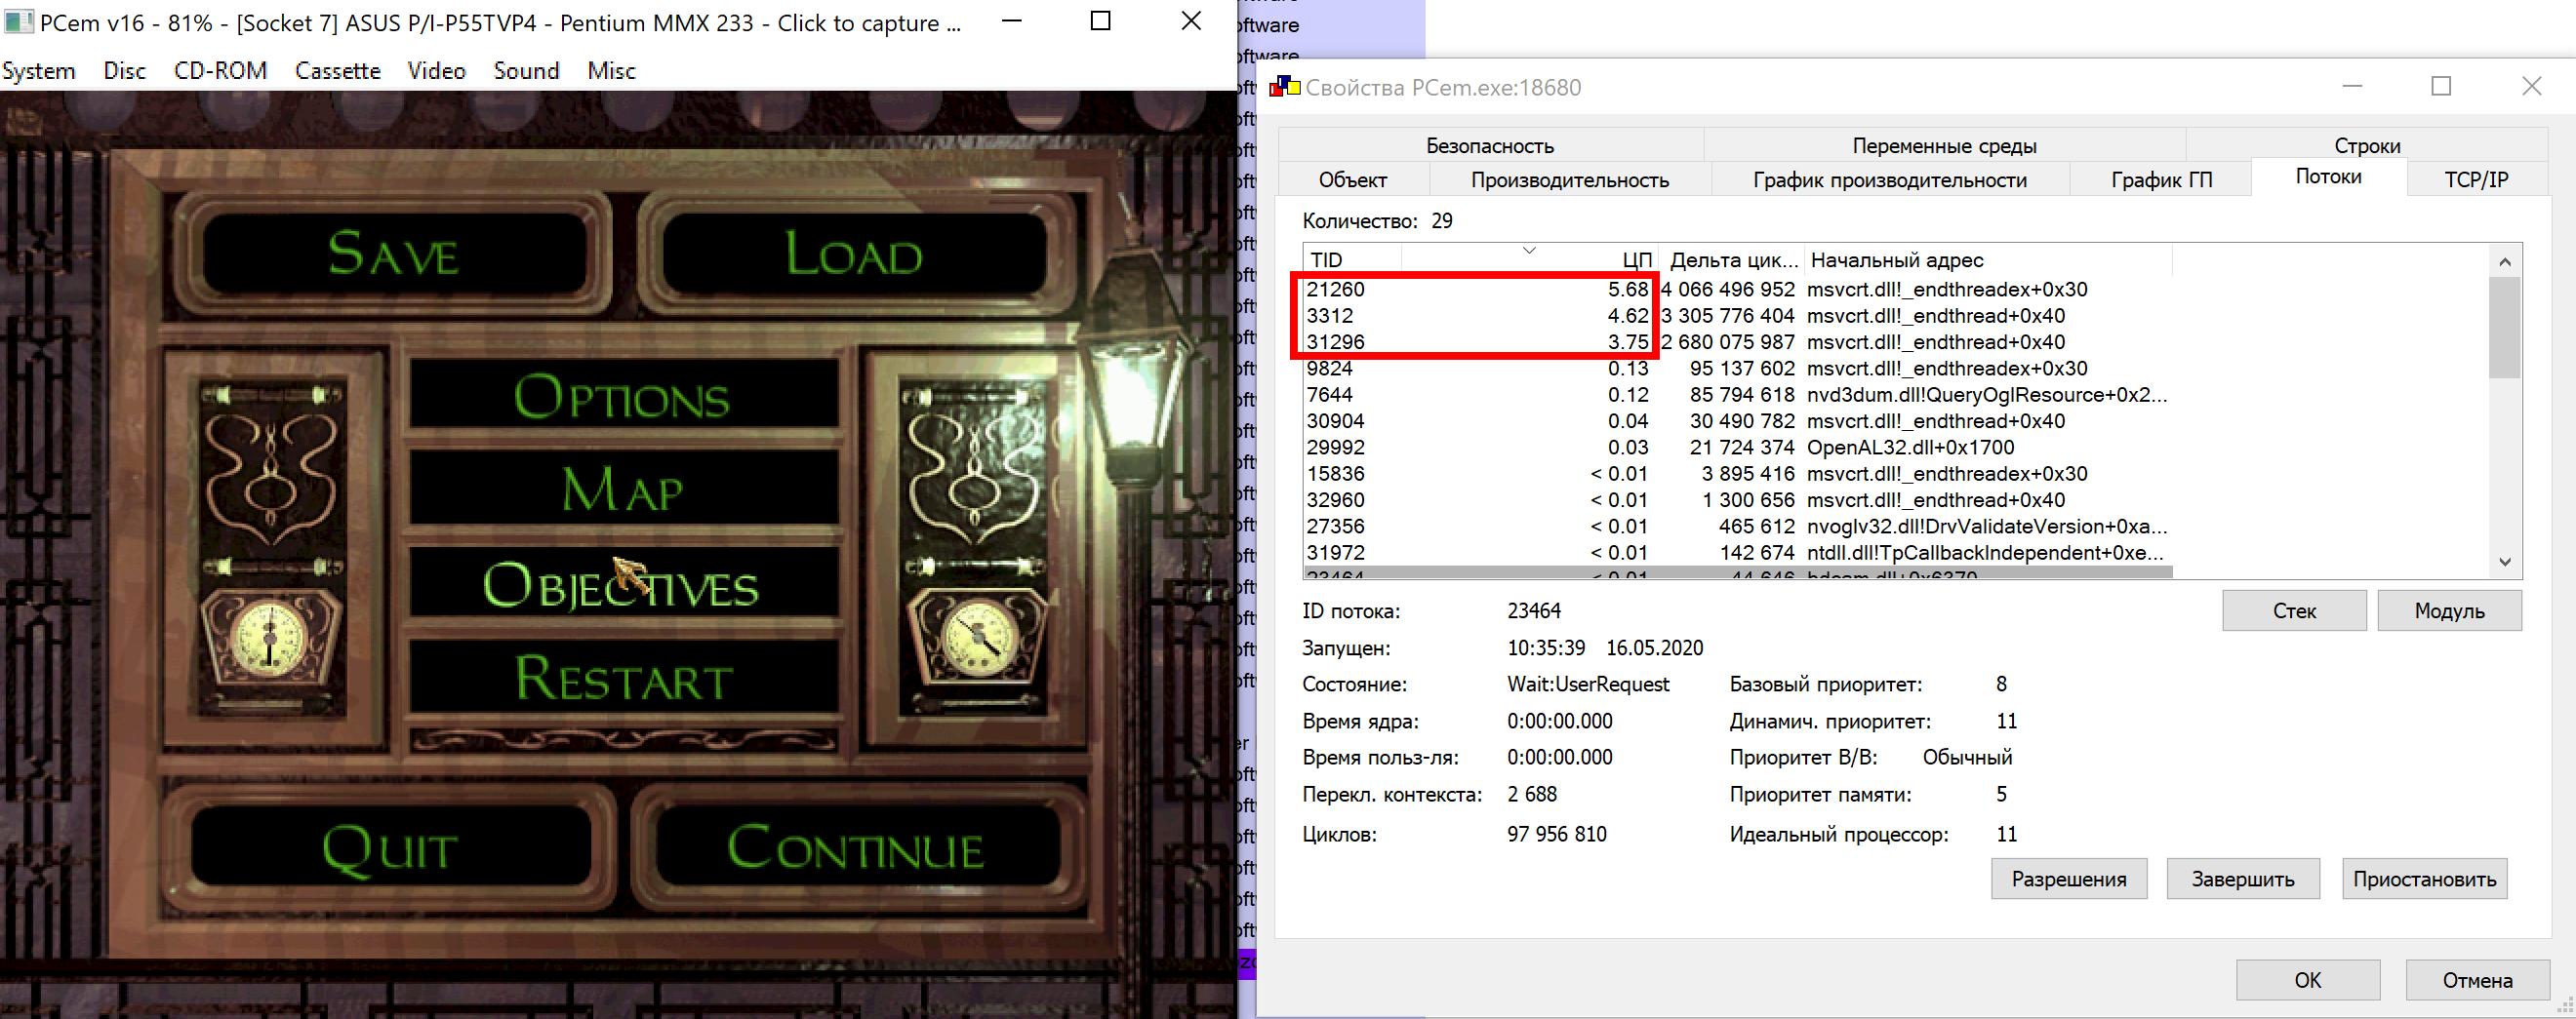Click the PCem application icon in title bar

pos(19,21)
